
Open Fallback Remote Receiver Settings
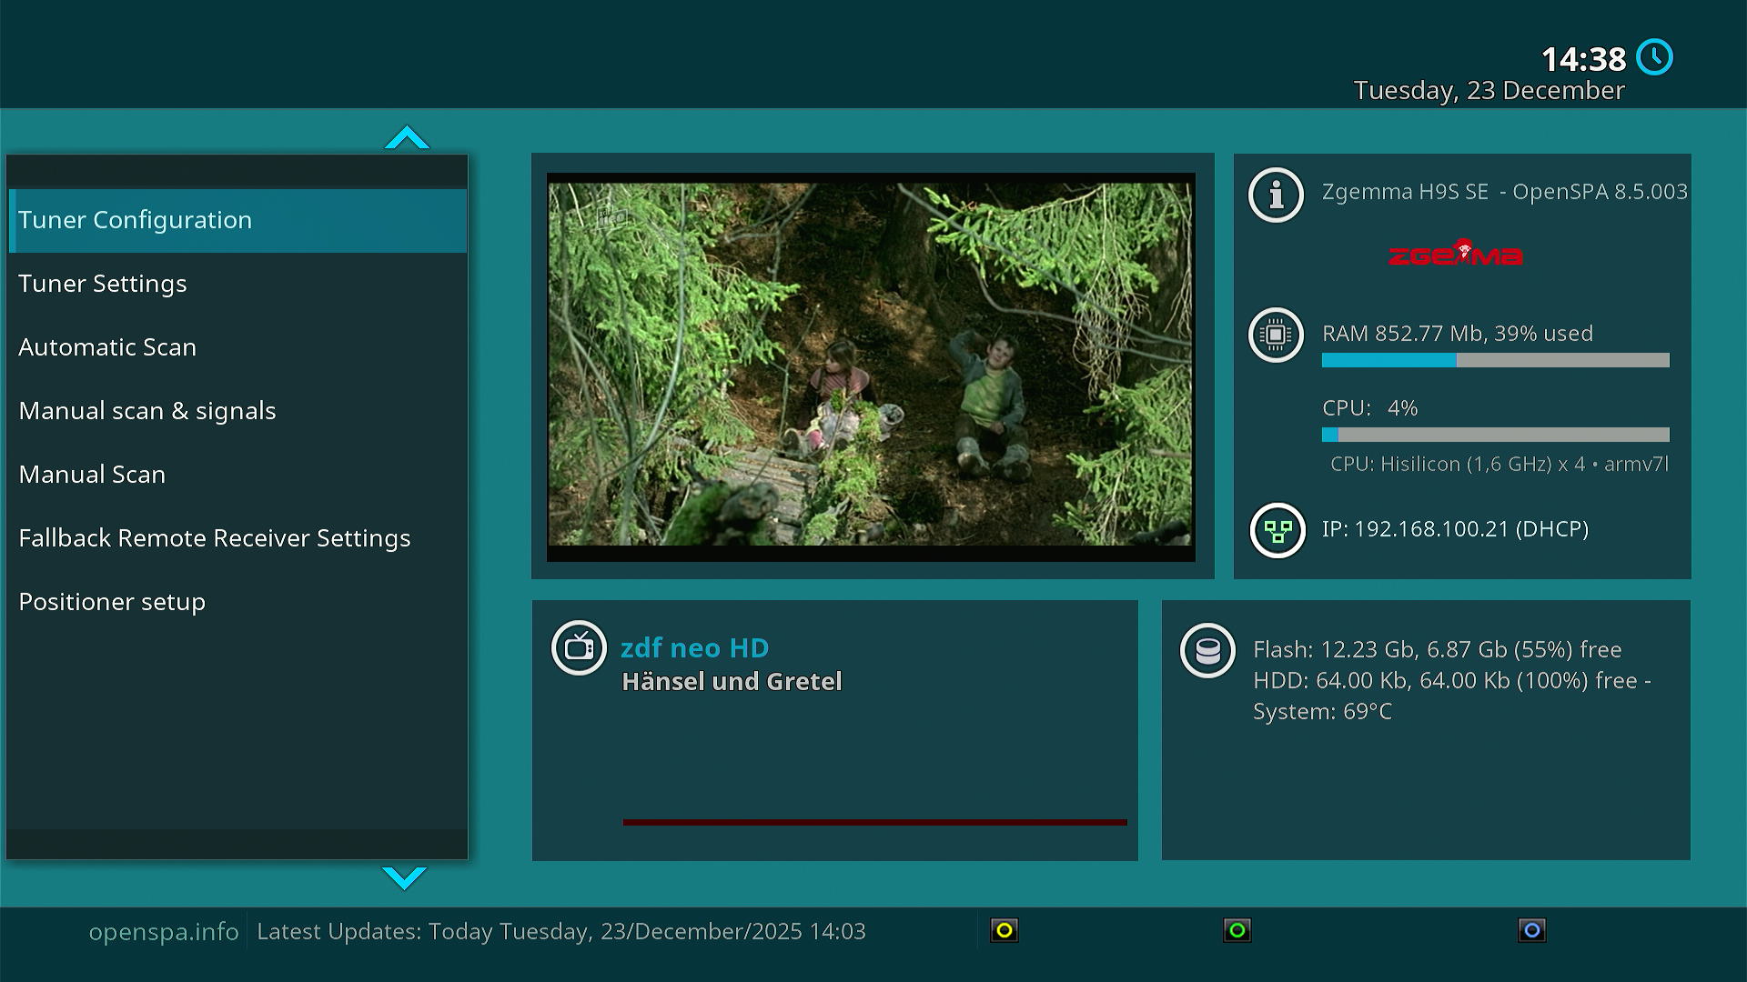(x=237, y=538)
